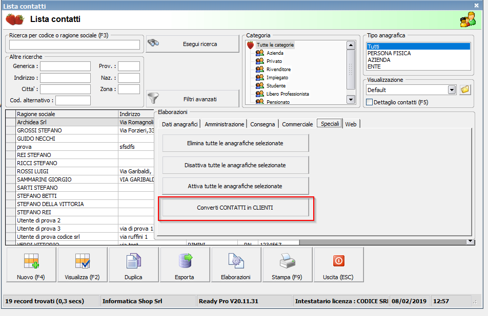Viewport: 488px width, 316px height.
Task: Click the Duplica documents icon
Action: point(133,261)
